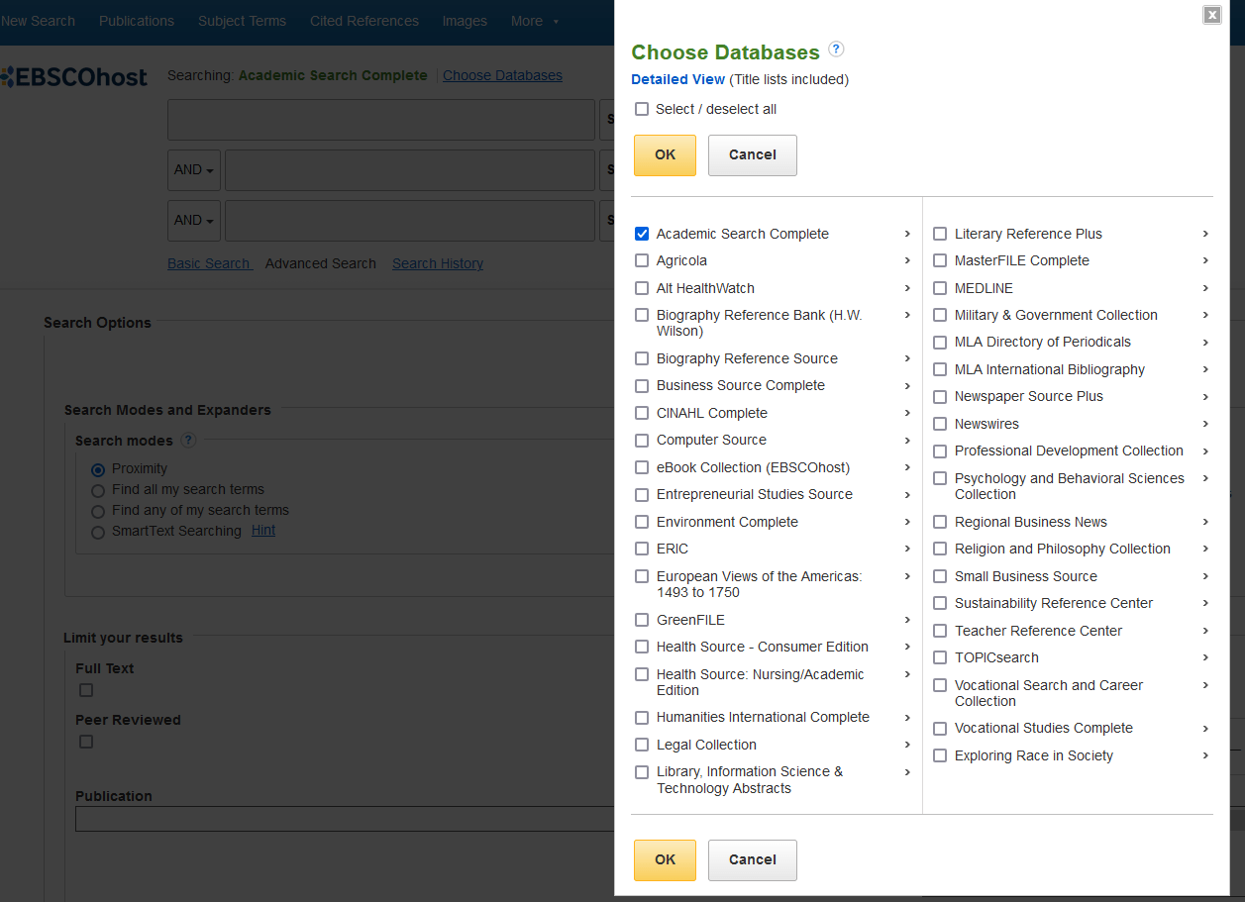The image size is (1245, 902).
Task: Show details arrow for Newspaper Source Plus
Action: pyautogui.click(x=1205, y=396)
